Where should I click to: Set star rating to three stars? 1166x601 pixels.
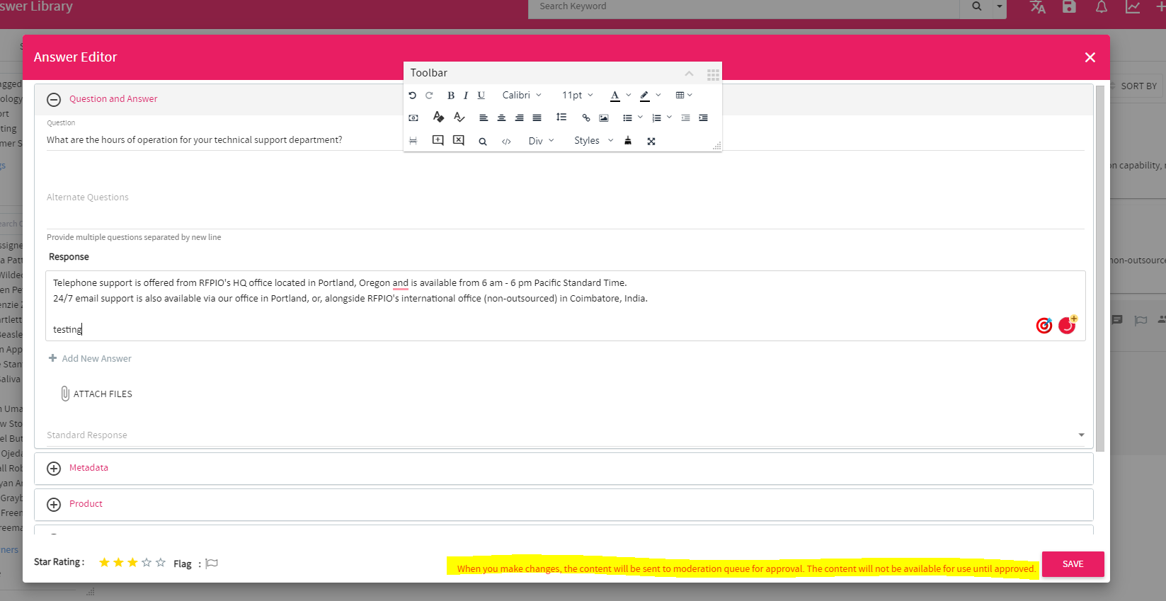point(132,563)
